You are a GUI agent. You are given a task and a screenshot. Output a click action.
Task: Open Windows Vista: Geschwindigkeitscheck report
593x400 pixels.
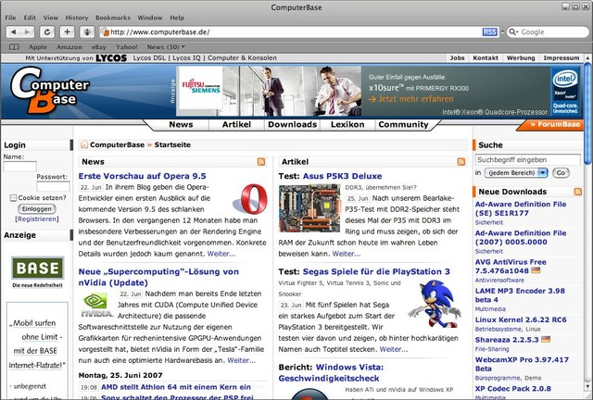[x=331, y=373]
